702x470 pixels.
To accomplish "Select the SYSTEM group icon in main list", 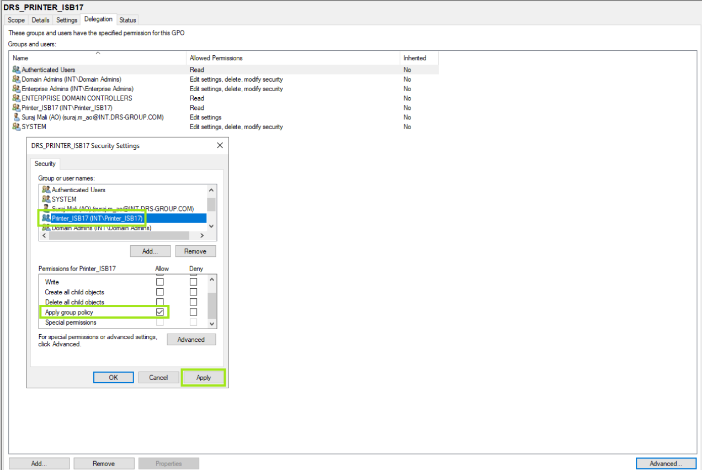I will tap(16, 126).
